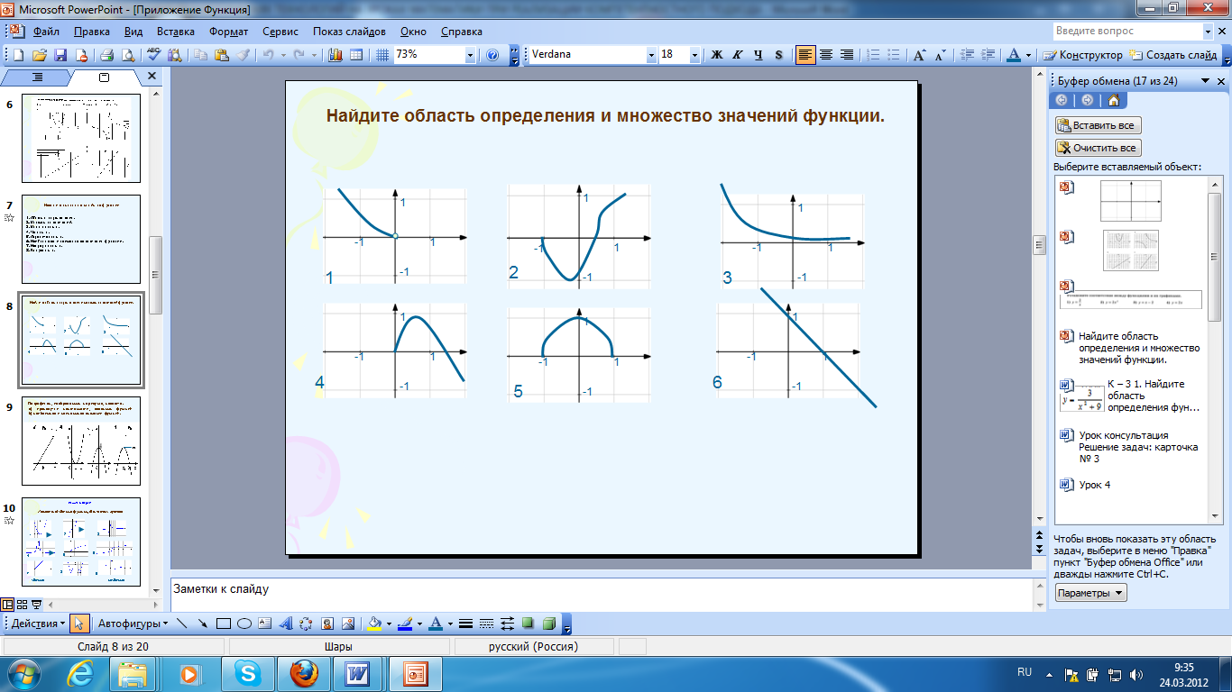Select the Arrow drawing tool
The image size is (1232, 692).
[x=203, y=624]
